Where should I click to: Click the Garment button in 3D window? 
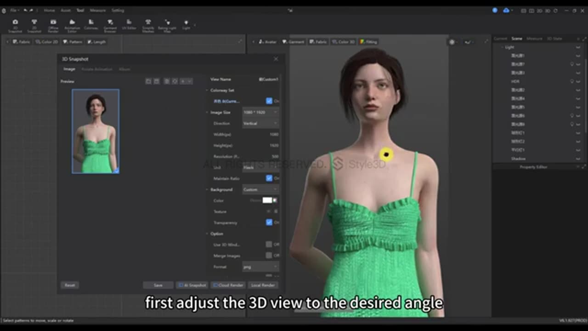pos(294,42)
